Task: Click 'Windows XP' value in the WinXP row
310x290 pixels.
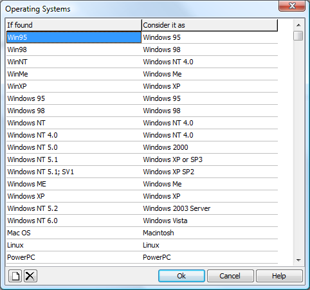Action: point(210,86)
